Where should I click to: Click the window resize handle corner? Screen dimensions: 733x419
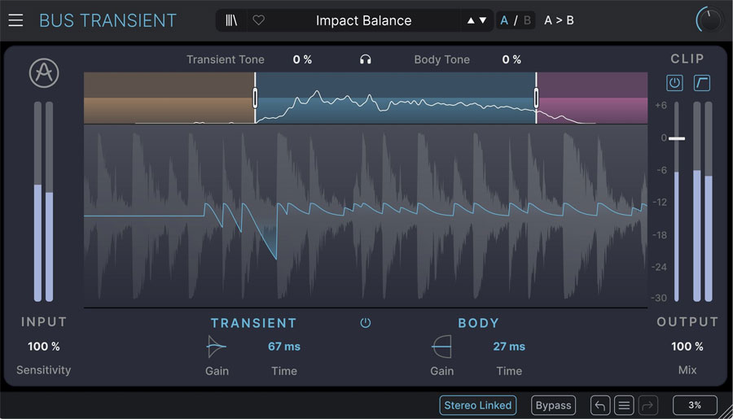726,412
